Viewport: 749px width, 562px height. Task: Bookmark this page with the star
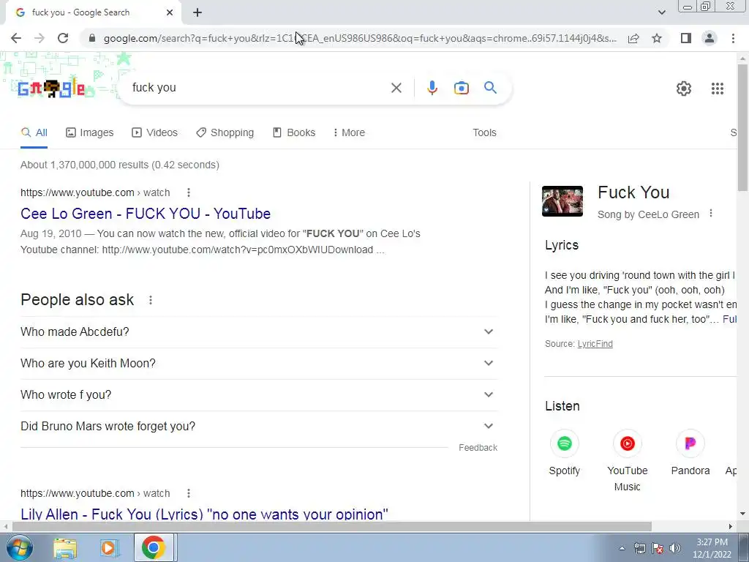[x=657, y=38]
